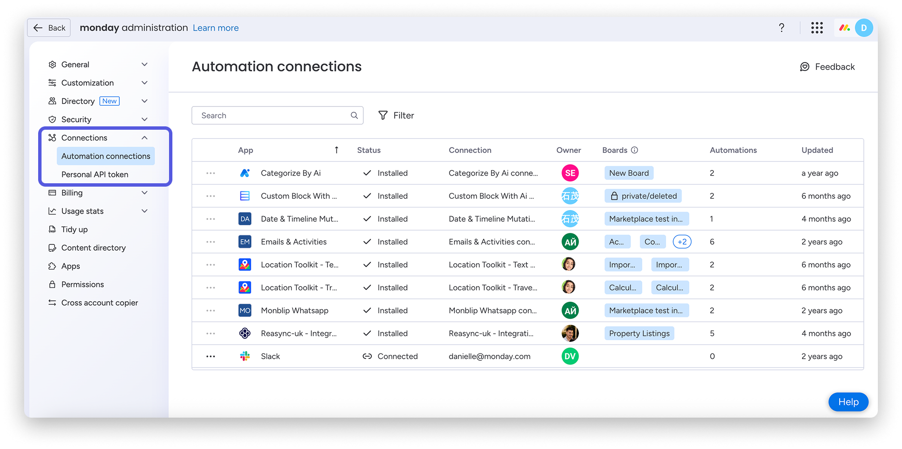Go Back from administration
This screenshot has height=449, width=902.
coord(49,28)
